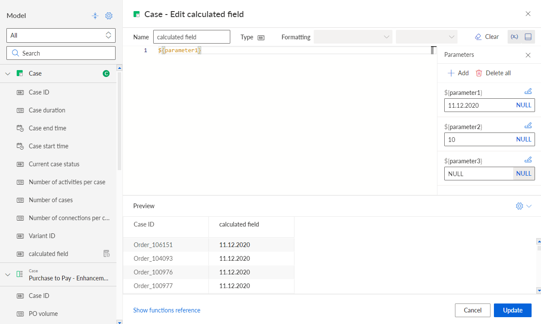The width and height of the screenshot is (541, 324).
Task: Click the parameter1 value field
Action: (x=479, y=105)
